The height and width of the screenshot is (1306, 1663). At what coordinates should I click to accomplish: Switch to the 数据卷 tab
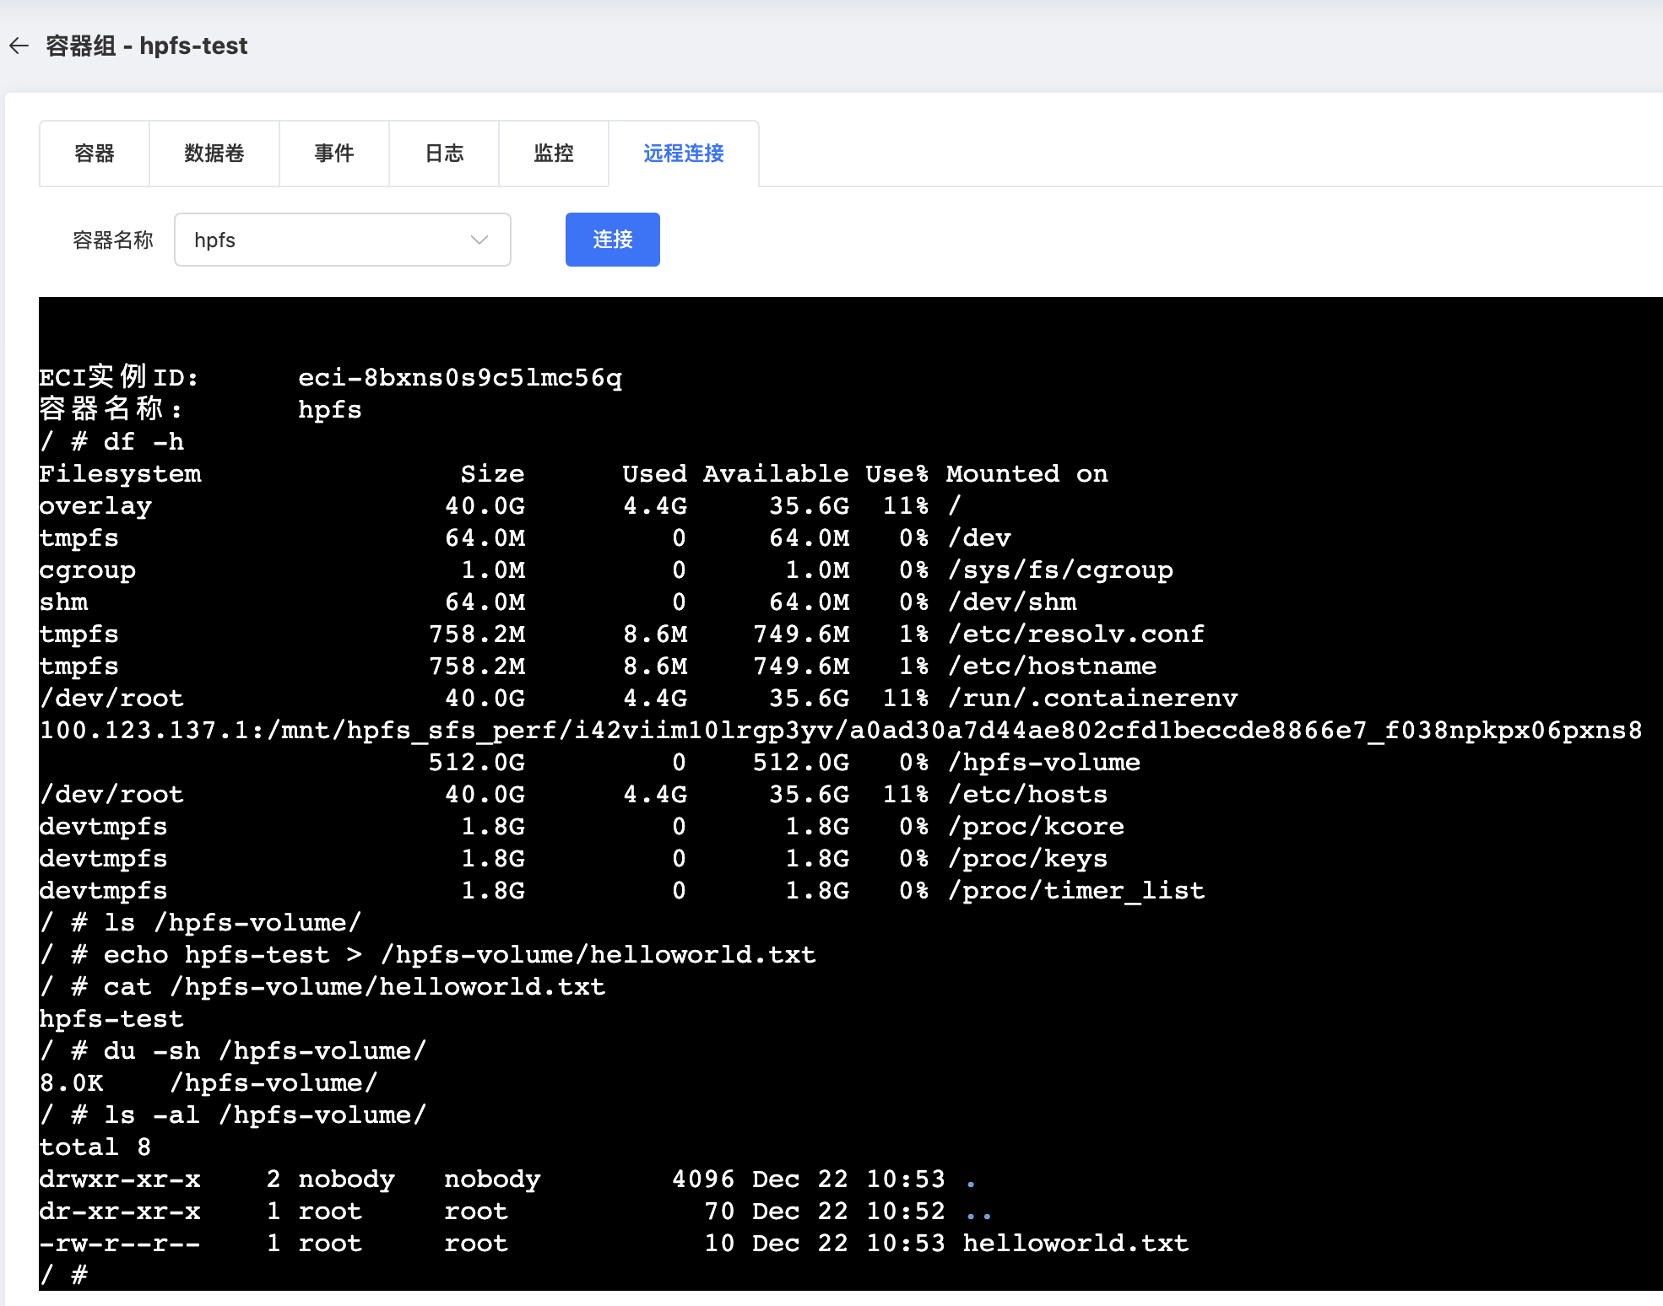(214, 154)
